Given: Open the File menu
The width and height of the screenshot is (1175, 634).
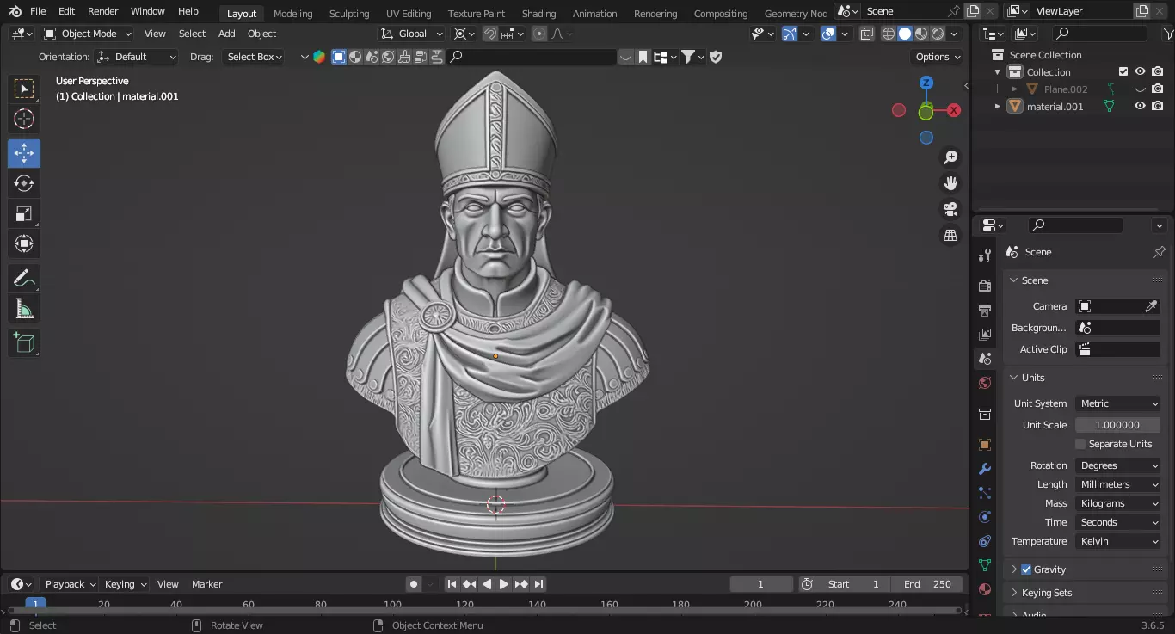Looking at the screenshot, I should [38, 11].
